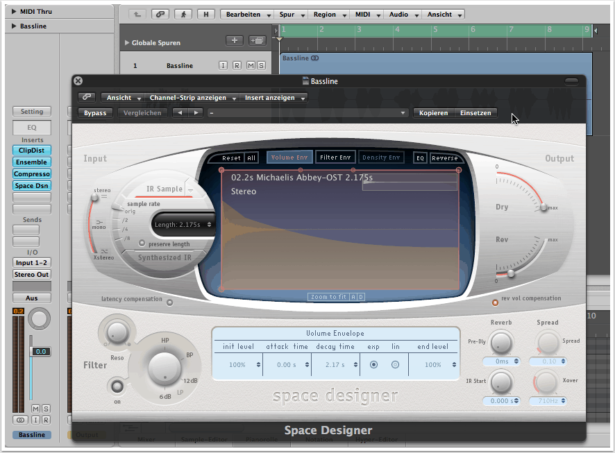Click the duplicate track icon
Image resolution: width=615 pixels, height=453 pixels.
pos(257,41)
